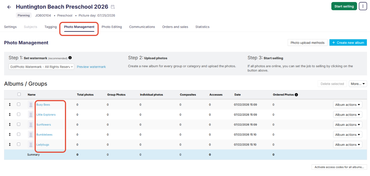Click the Sunflowers album thumbnail placeholder
Viewport: 370px width, 176px height.
[31, 125]
